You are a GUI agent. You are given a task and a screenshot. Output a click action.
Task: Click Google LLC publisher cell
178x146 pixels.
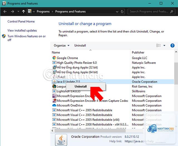[x=139, y=58]
